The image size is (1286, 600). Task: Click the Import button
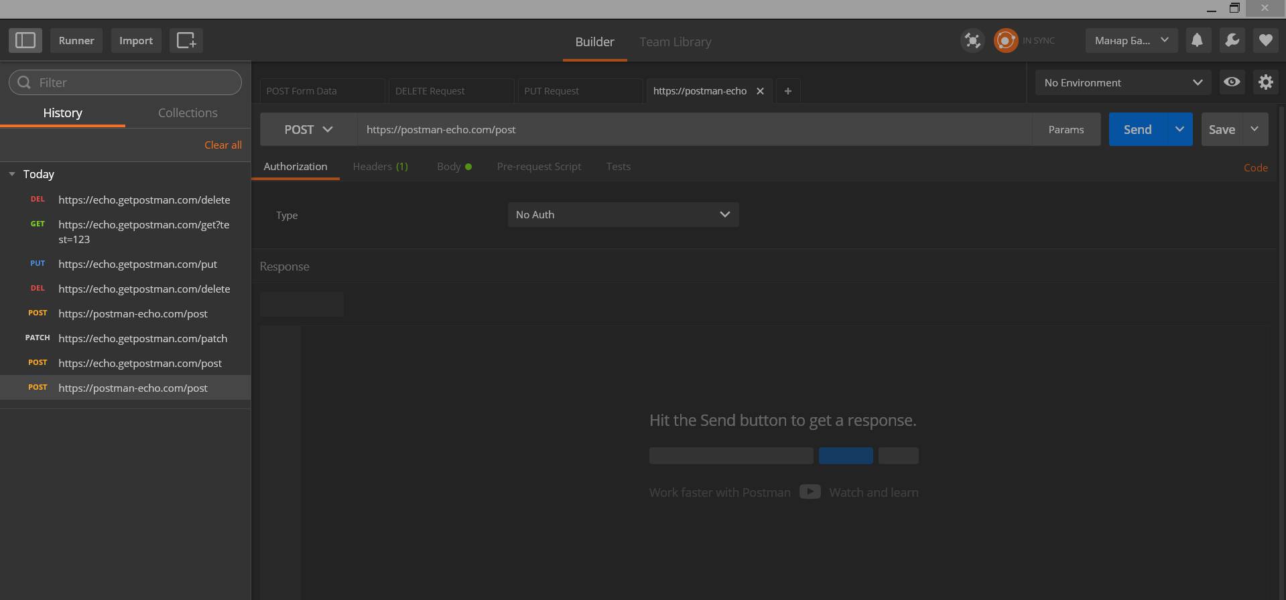[136, 40]
